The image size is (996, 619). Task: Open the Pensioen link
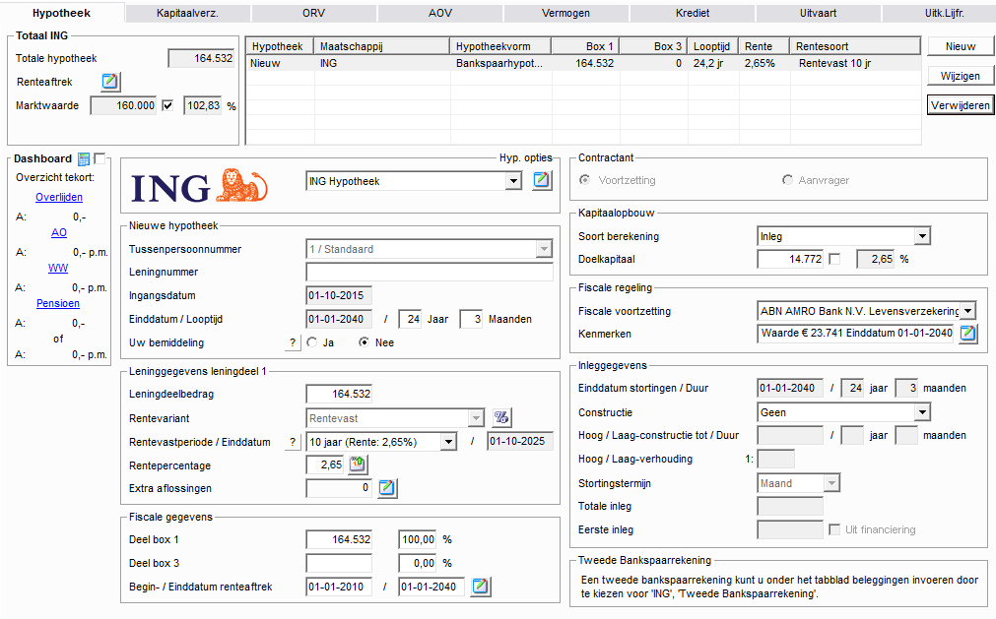tap(58, 304)
